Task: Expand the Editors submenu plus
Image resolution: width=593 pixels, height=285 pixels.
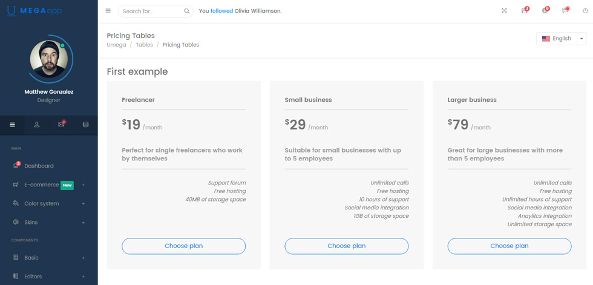Action: coord(84,277)
